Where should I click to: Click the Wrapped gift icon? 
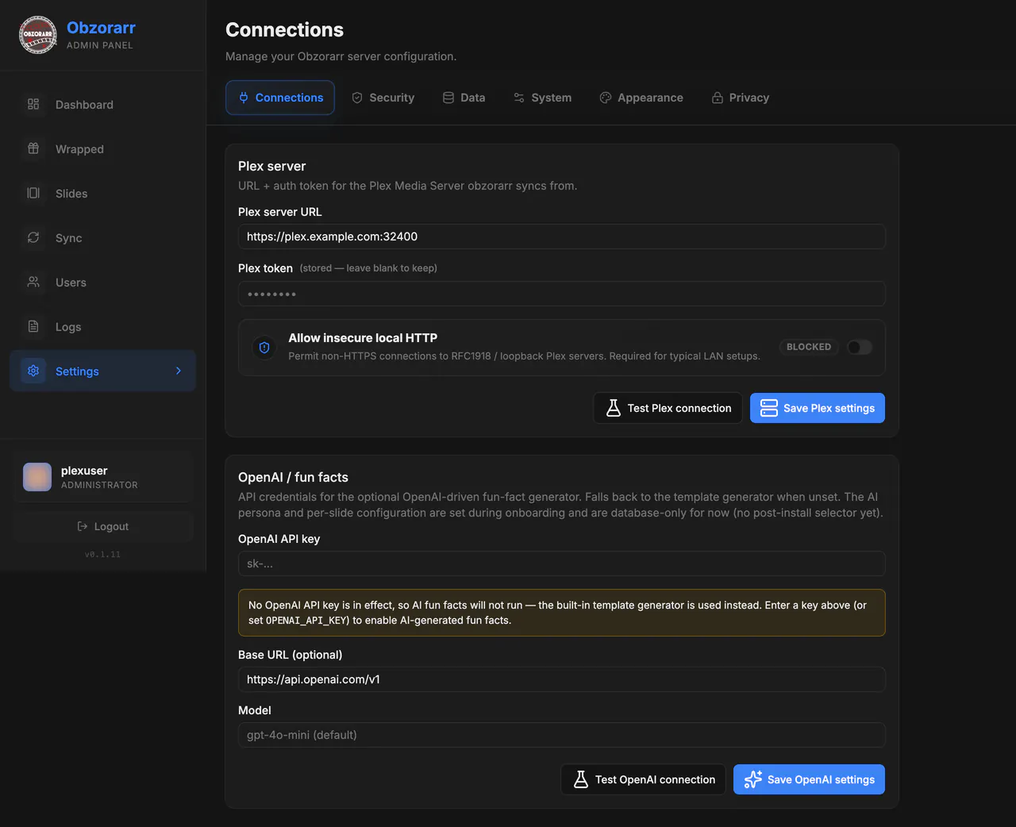(33, 148)
